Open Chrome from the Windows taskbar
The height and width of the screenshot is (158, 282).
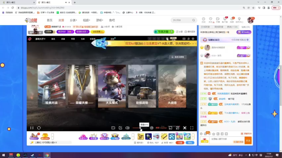pos(47,155)
